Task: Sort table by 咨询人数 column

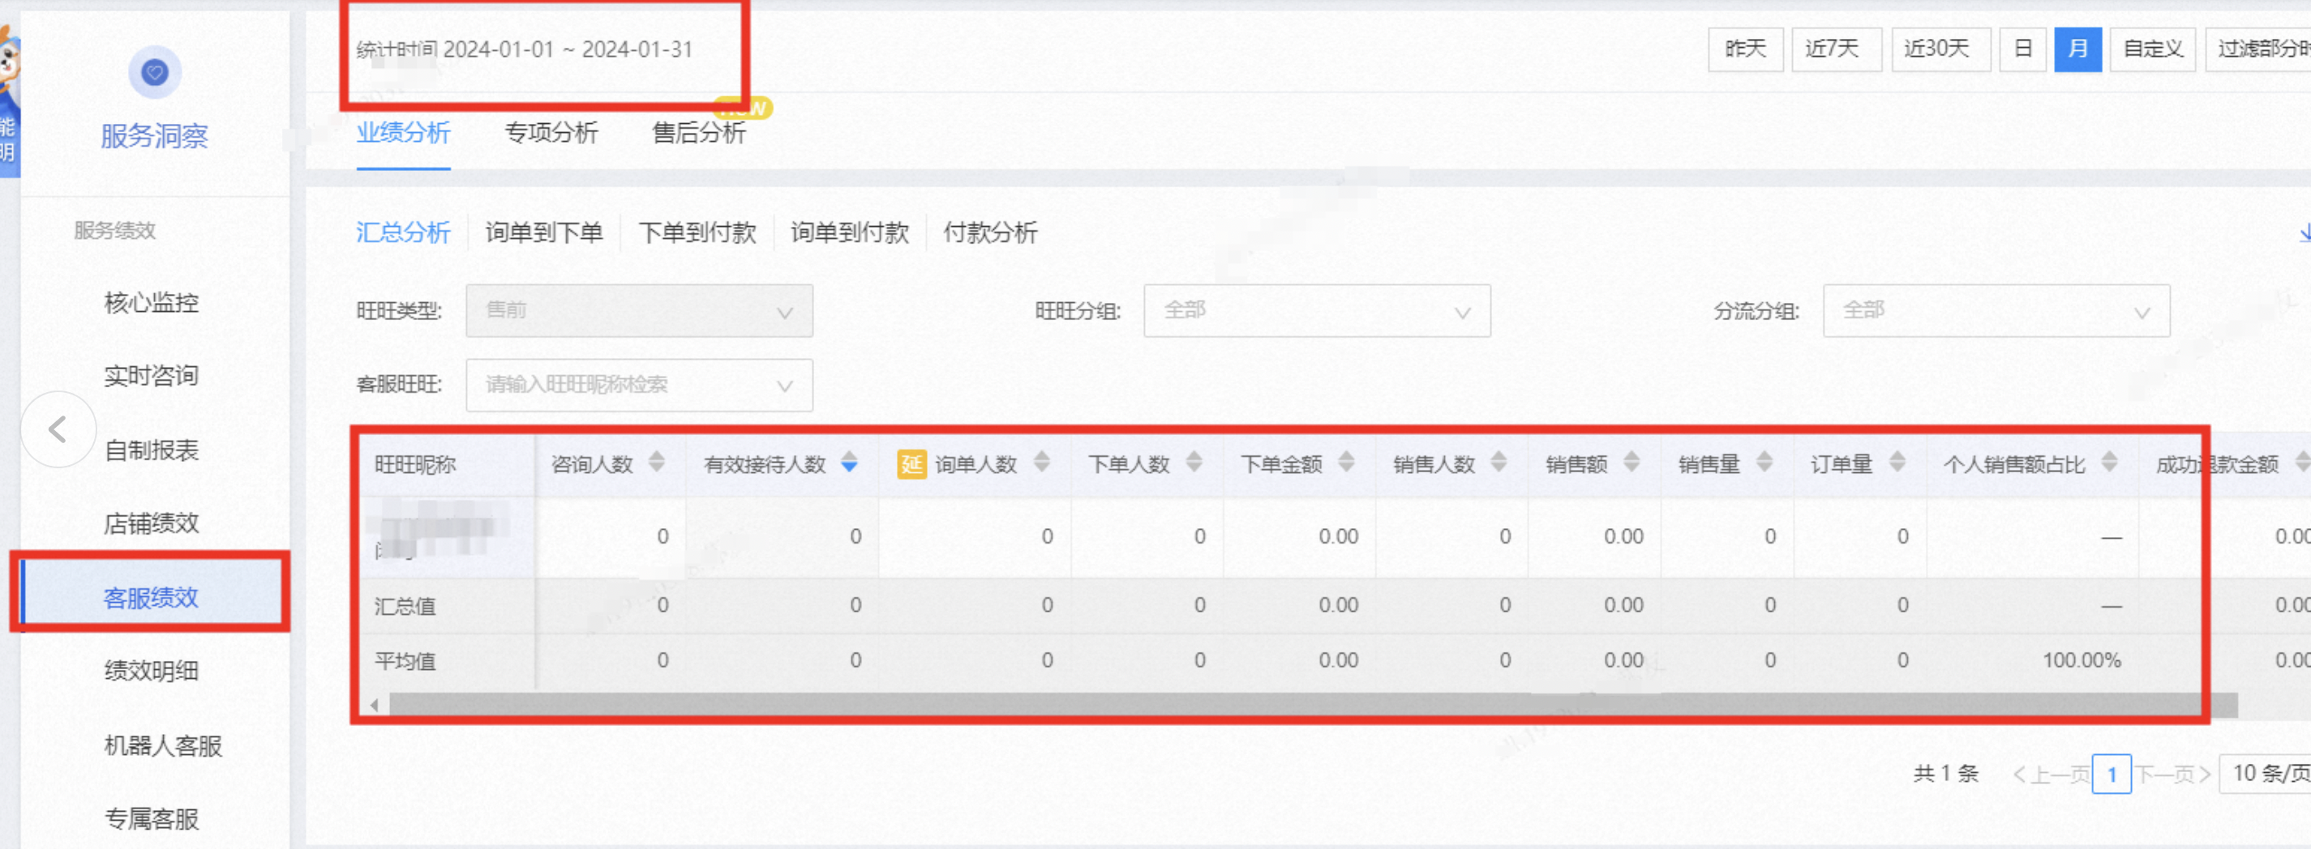Action: coord(657,463)
